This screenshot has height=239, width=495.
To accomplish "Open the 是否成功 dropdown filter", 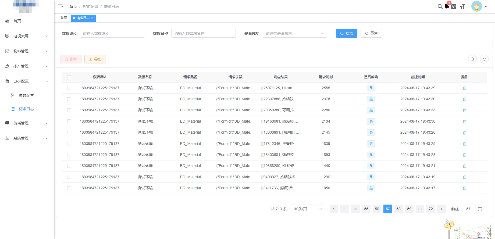I will coord(295,33).
